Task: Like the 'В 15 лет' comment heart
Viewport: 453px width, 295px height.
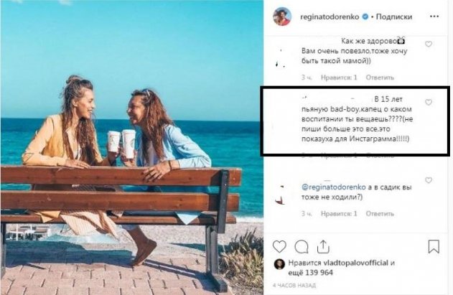Action: pyautogui.click(x=429, y=103)
